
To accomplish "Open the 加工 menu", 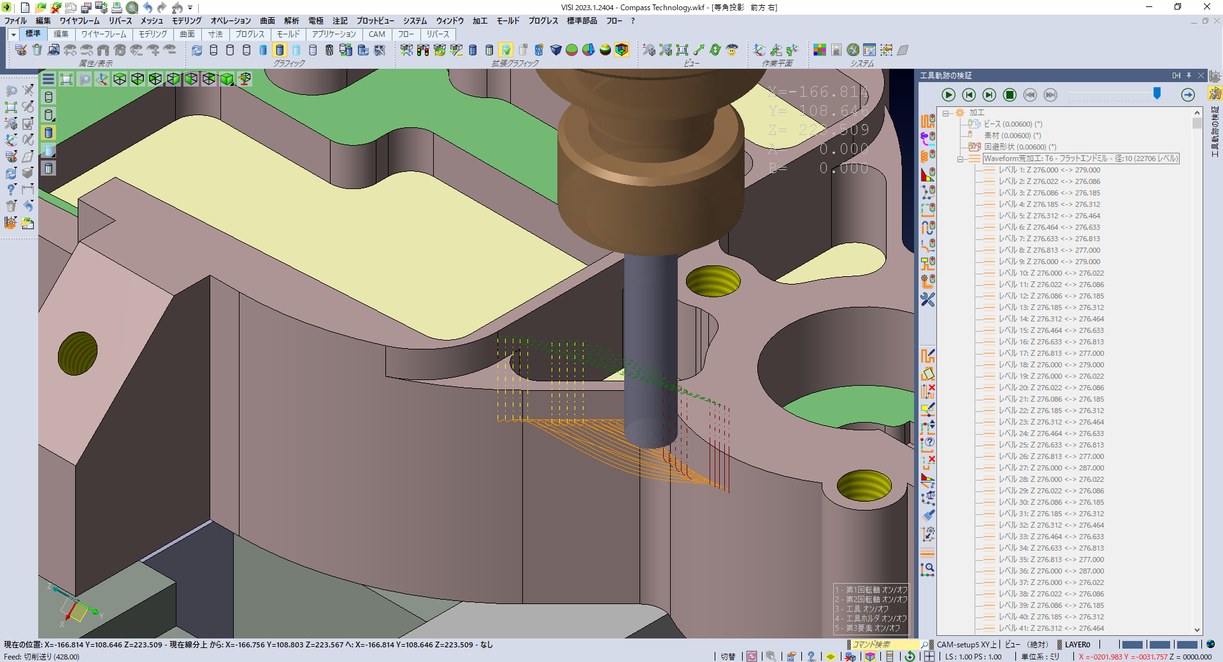I will click(x=480, y=21).
